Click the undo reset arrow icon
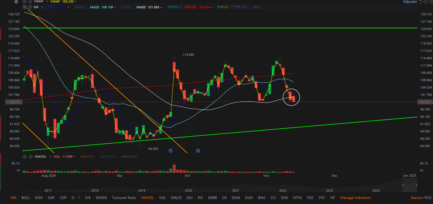Image resolution: width=433 pixels, height=204 pixels. 421,2
